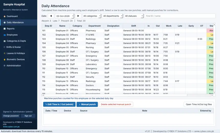Go to next date with right arrow
220x133 pixels.
(78, 16)
